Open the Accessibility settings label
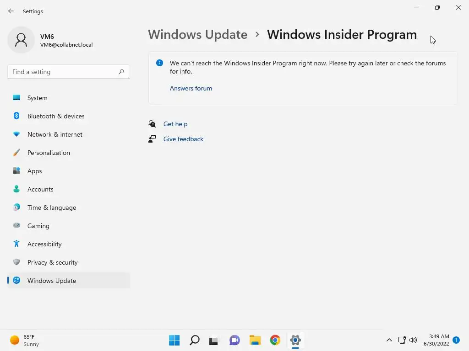This screenshot has width=469, height=351. point(44,244)
